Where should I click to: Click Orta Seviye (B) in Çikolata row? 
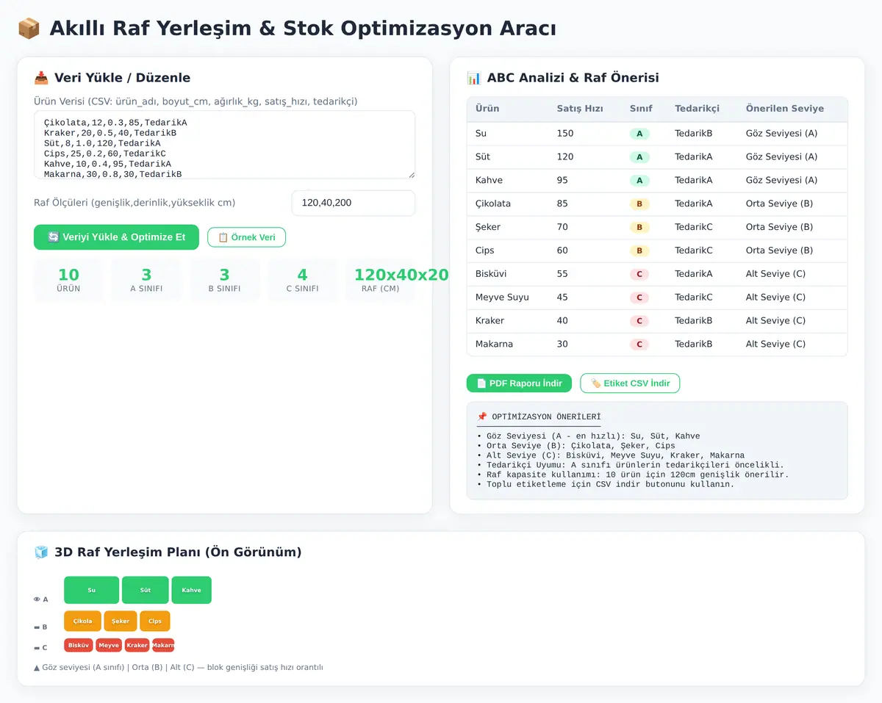click(779, 204)
